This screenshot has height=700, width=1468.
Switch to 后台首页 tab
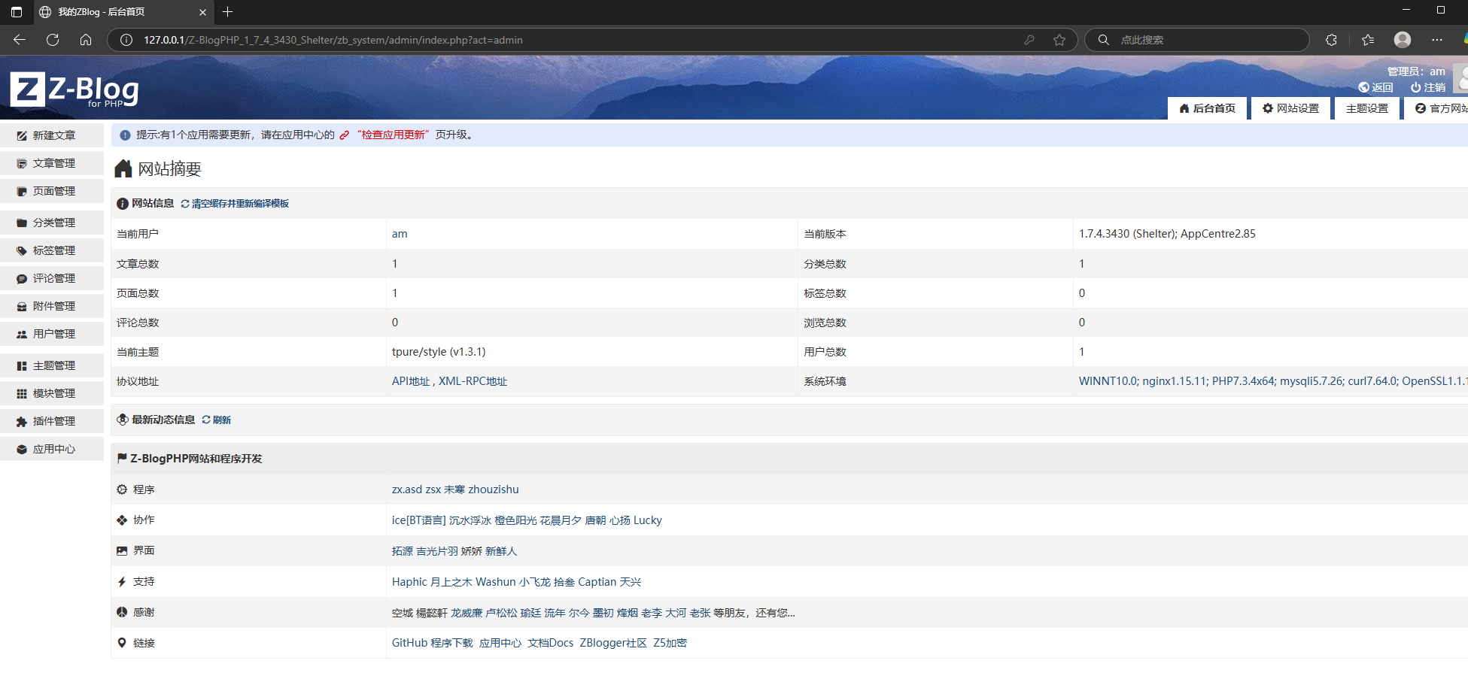tap(1207, 108)
